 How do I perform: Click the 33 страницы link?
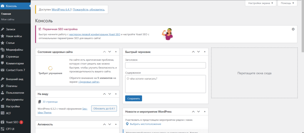point(50,102)
